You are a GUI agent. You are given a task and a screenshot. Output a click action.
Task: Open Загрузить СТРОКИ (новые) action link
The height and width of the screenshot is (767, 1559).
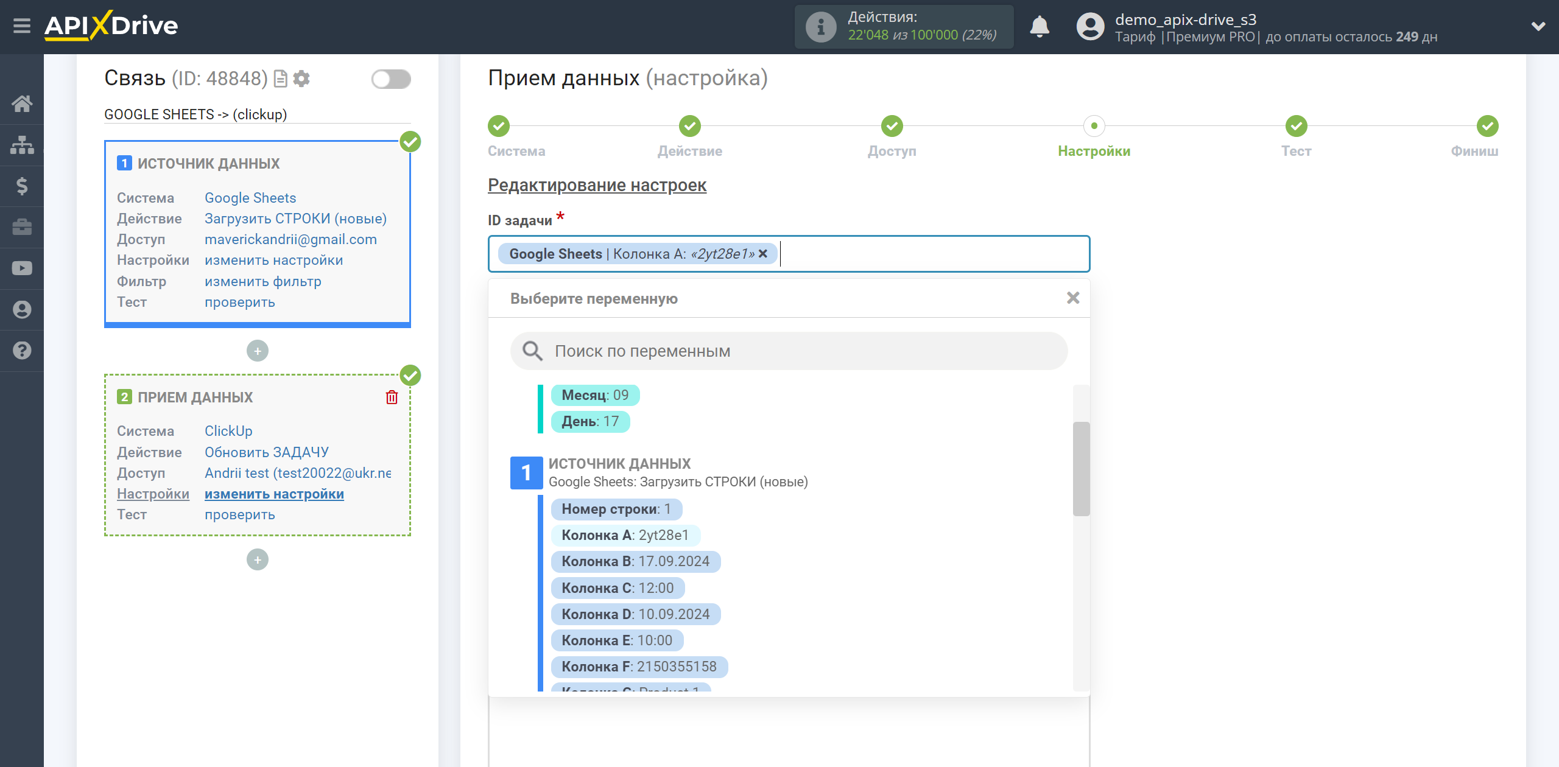click(x=295, y=219)
